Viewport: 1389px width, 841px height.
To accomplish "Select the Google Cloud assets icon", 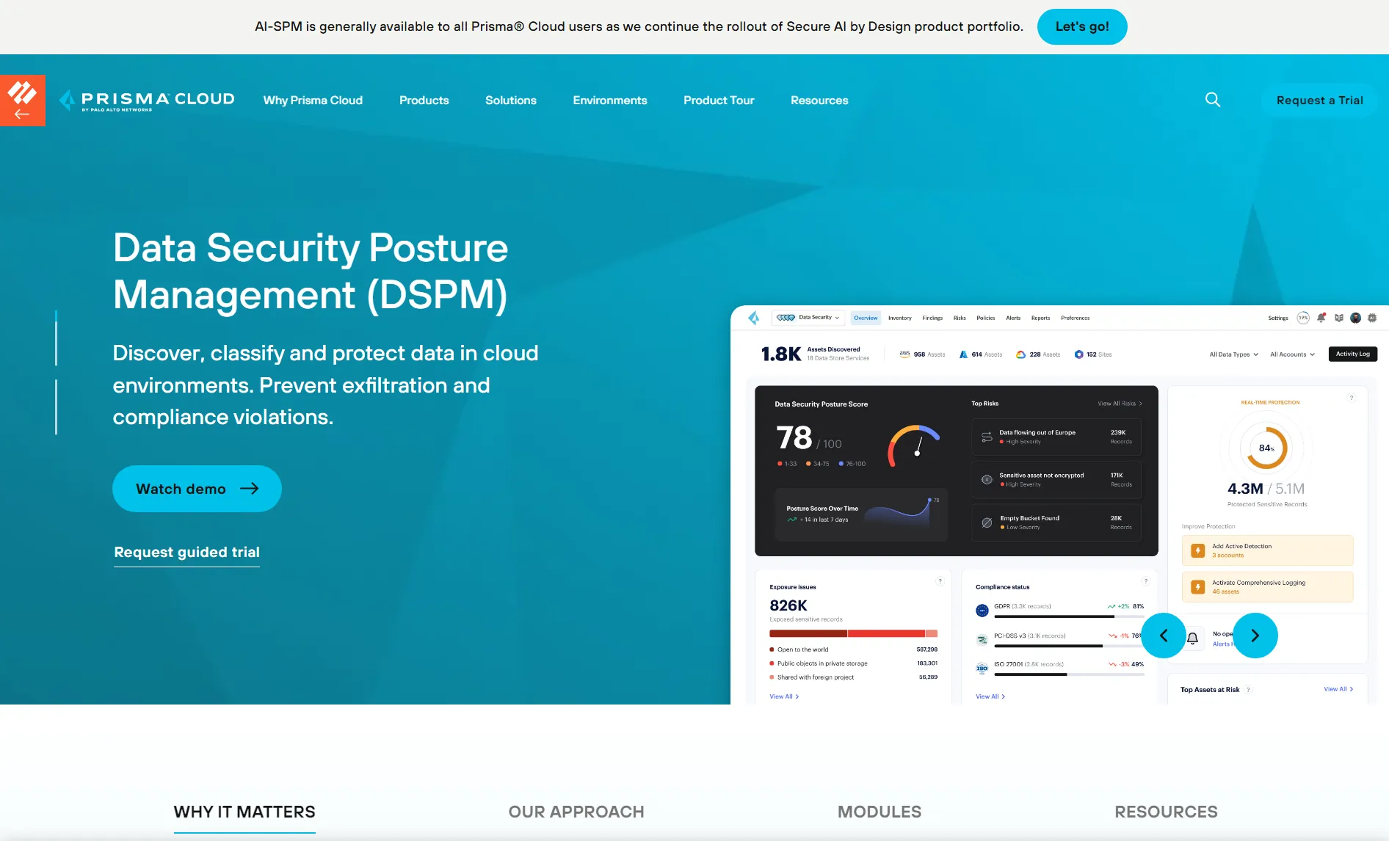I will pos(1020,354).
